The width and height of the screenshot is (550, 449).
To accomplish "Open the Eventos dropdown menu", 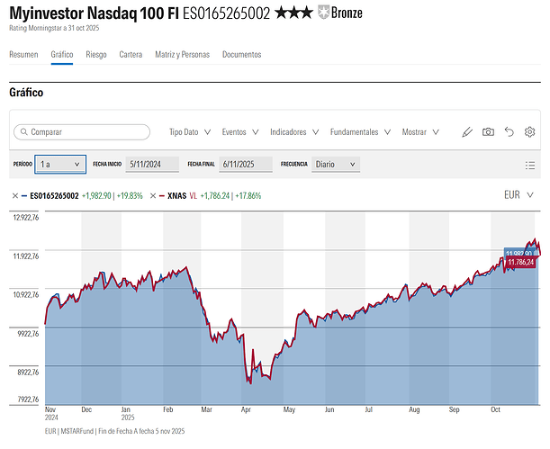I will (x=240, y=132).
